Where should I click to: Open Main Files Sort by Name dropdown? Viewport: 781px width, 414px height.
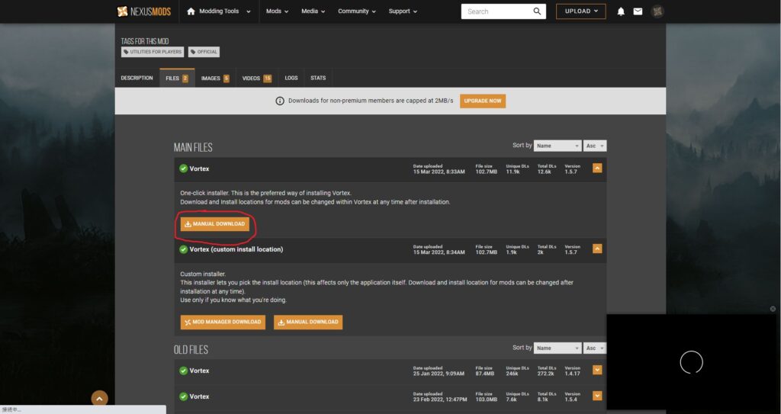558,146
